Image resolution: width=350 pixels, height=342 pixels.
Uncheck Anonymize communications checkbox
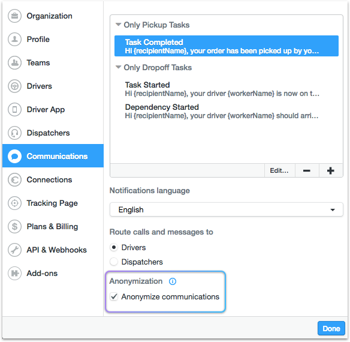[114, 296]
